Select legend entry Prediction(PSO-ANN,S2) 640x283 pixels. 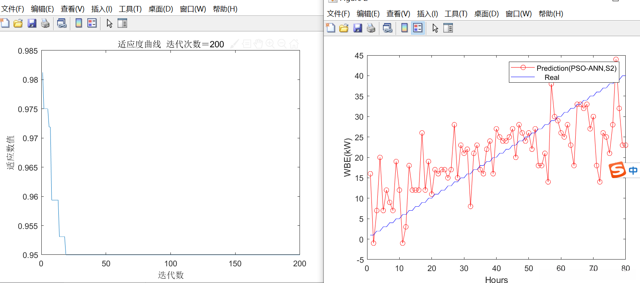[576, 68]
